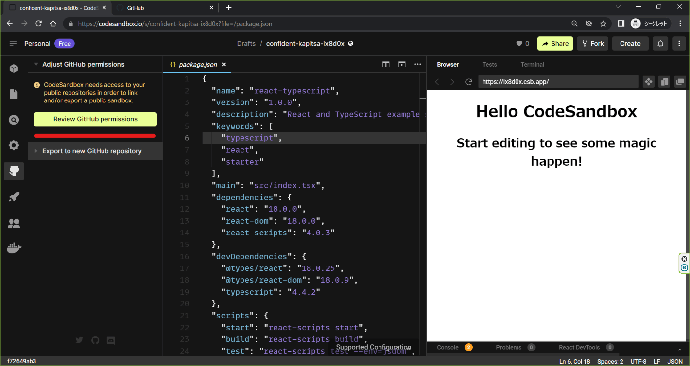This screenshot has height=366, width=690.
Task: Reload the Chrome page
Action: 38,24
